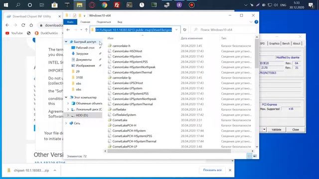Click the volume icon in system tray
The image size is (319, 179).
click(276, 5)
